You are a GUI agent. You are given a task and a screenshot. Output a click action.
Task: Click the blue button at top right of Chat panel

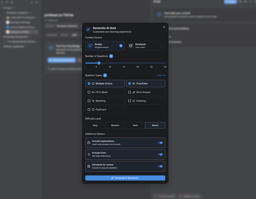230,1
